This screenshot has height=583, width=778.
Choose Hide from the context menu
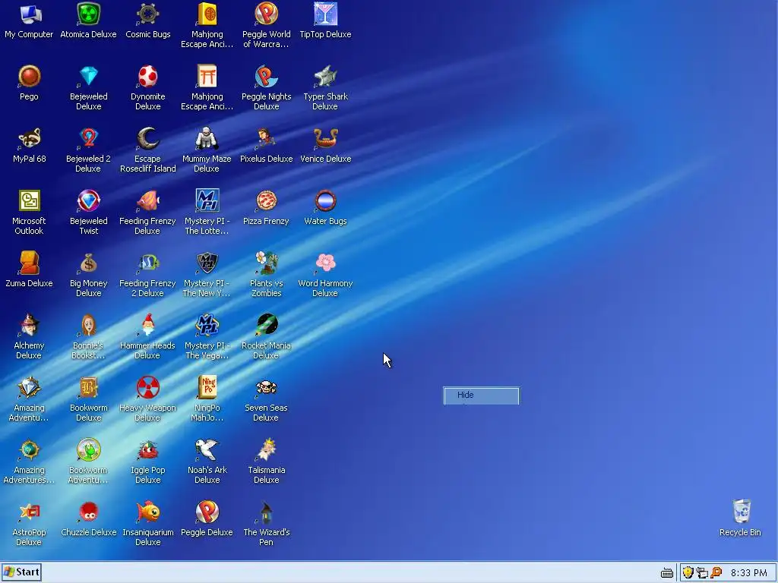[x=481, y=395]
